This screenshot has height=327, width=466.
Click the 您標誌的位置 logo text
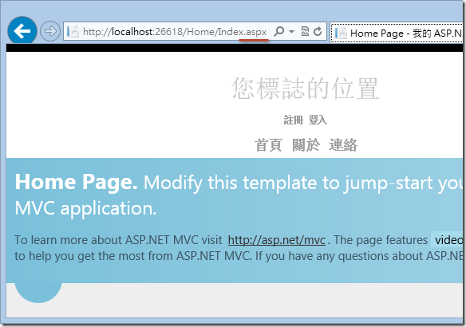[x=306, y=89]
